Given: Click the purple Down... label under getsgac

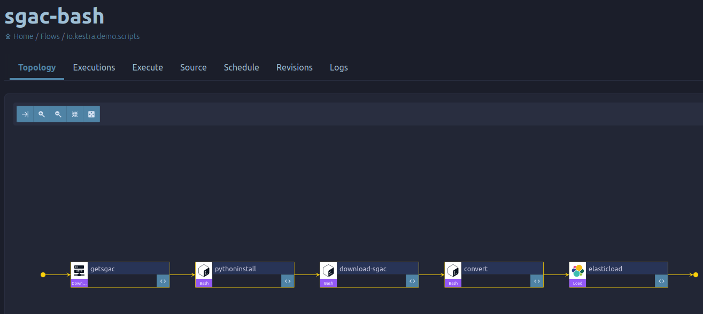Looking at the screenshot, I should tap(79, 283).
